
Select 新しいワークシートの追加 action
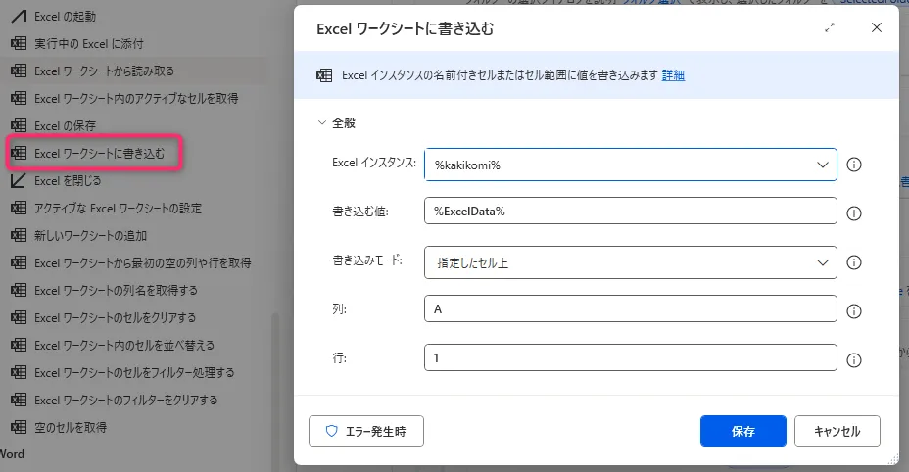[x=90, y=236]
